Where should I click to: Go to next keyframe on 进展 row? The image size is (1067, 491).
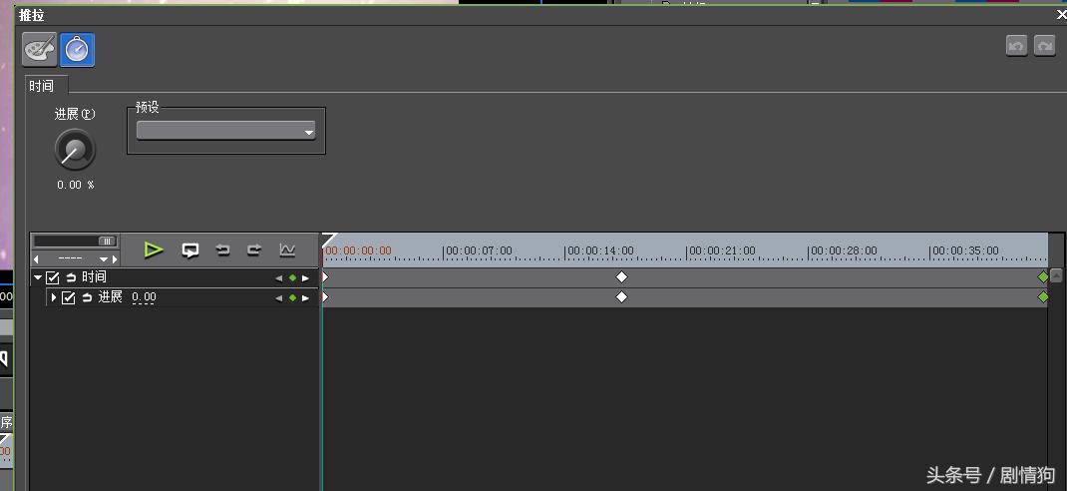pos(305,297)
